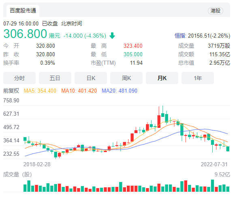Click the 今开 value 320.800

[45, 46]
